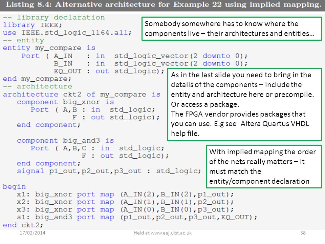Click the line 'library IEEE;'
The image size is (325, 244).
click(32, 25)
